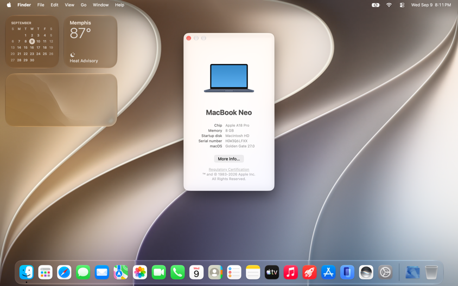This screenshot has width=458, height=286.
Task: Open the Go menu
Action: pos(84,5)
